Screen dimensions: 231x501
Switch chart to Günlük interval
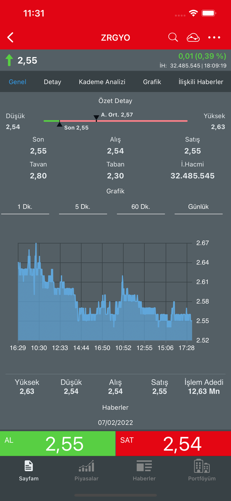[x=198, y=207]
